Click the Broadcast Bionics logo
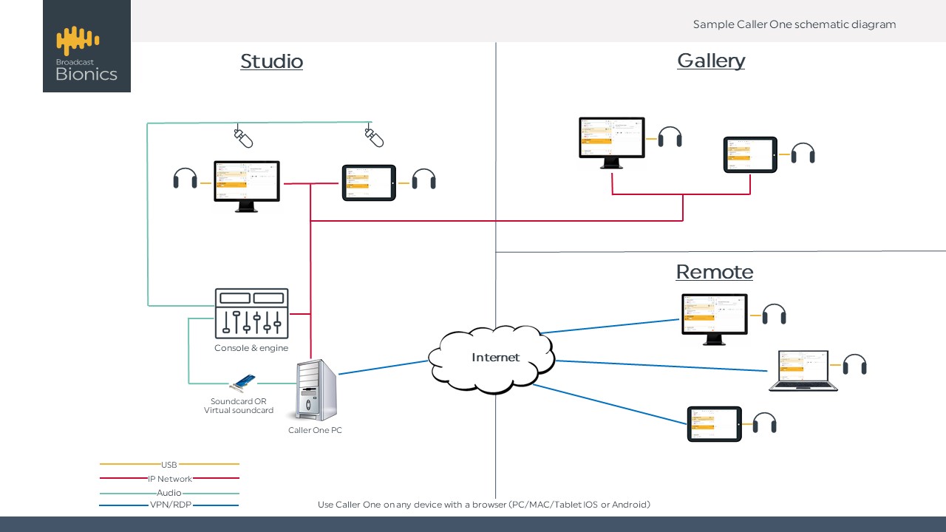This screenshot has height=532, width=946. click(86, 47)
